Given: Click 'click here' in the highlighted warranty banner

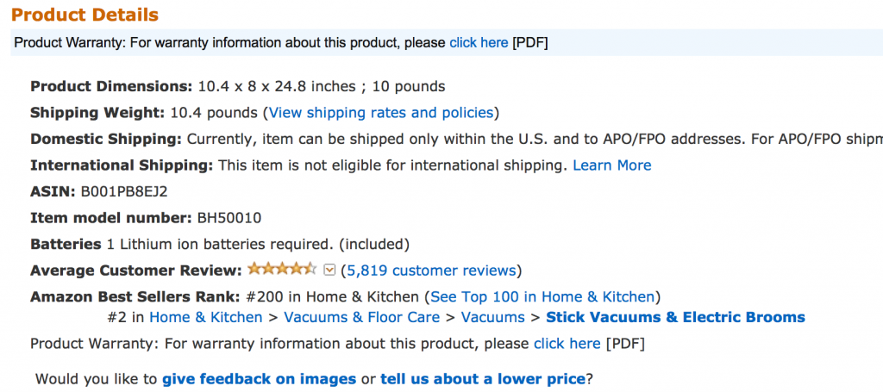Looking at the screenshot, I should click(479, 42).
